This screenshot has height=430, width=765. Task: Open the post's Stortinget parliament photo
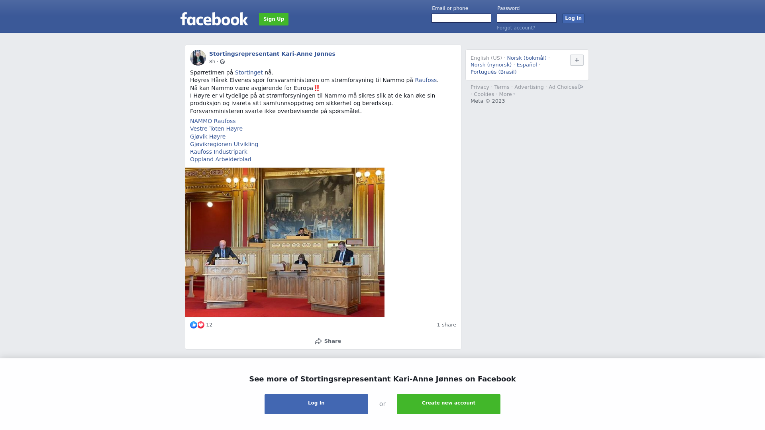point(285,242)
